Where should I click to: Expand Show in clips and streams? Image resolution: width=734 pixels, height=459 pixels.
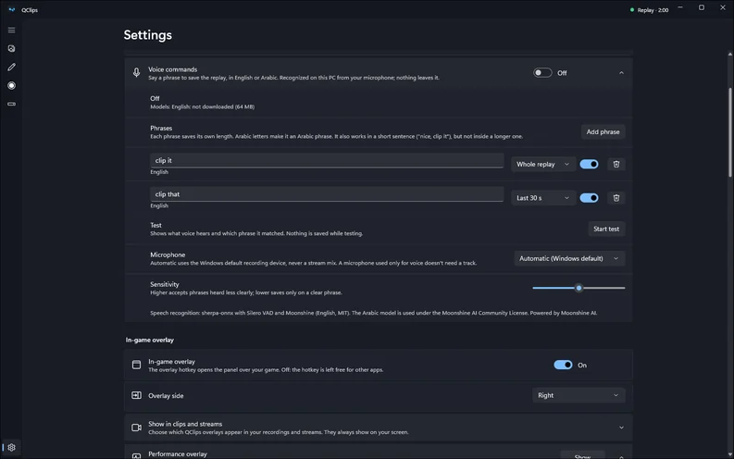(621, 428)
